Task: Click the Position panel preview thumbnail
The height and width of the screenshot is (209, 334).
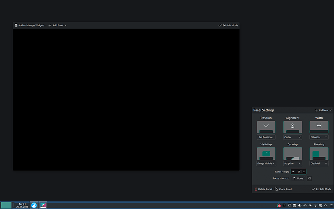Action: coord(266,127)
